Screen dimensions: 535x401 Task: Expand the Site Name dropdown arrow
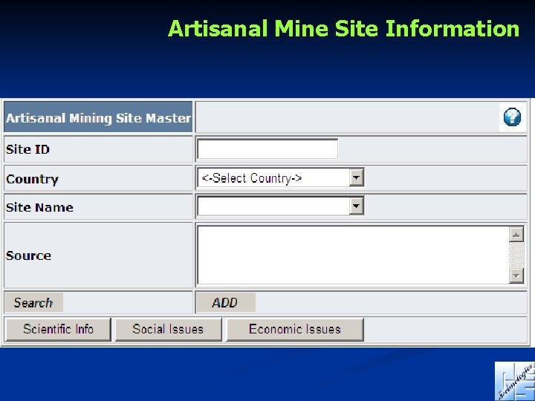tap(356, 206)
